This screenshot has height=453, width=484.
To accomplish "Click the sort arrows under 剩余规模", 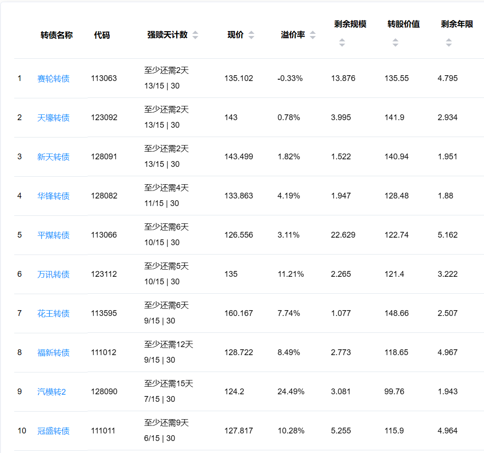I will click(x=342, y=43).
